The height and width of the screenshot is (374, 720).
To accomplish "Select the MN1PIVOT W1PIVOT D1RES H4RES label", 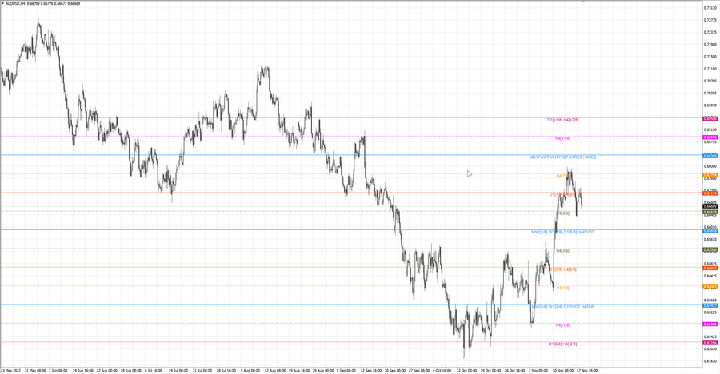I will click(x=562, y=157).
